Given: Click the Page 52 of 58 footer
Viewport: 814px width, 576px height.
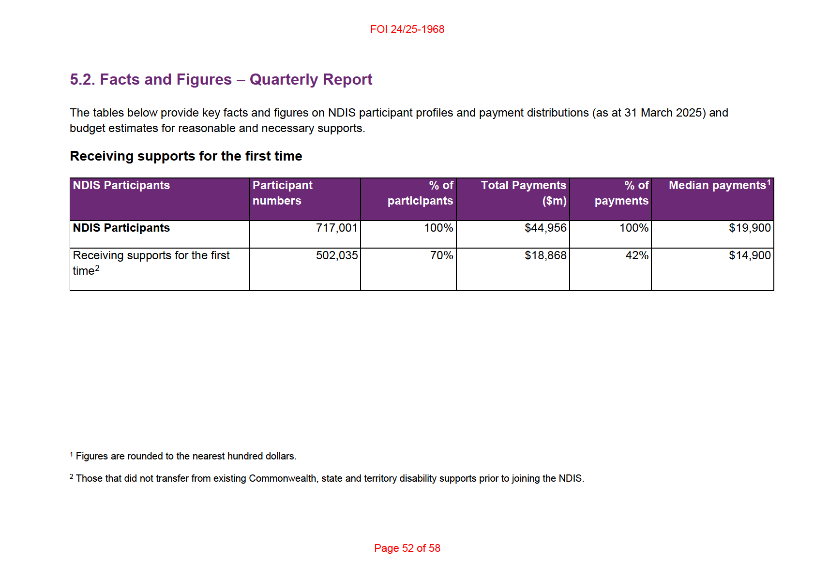Looking at the screenshot, I should [x=407, y=548].
